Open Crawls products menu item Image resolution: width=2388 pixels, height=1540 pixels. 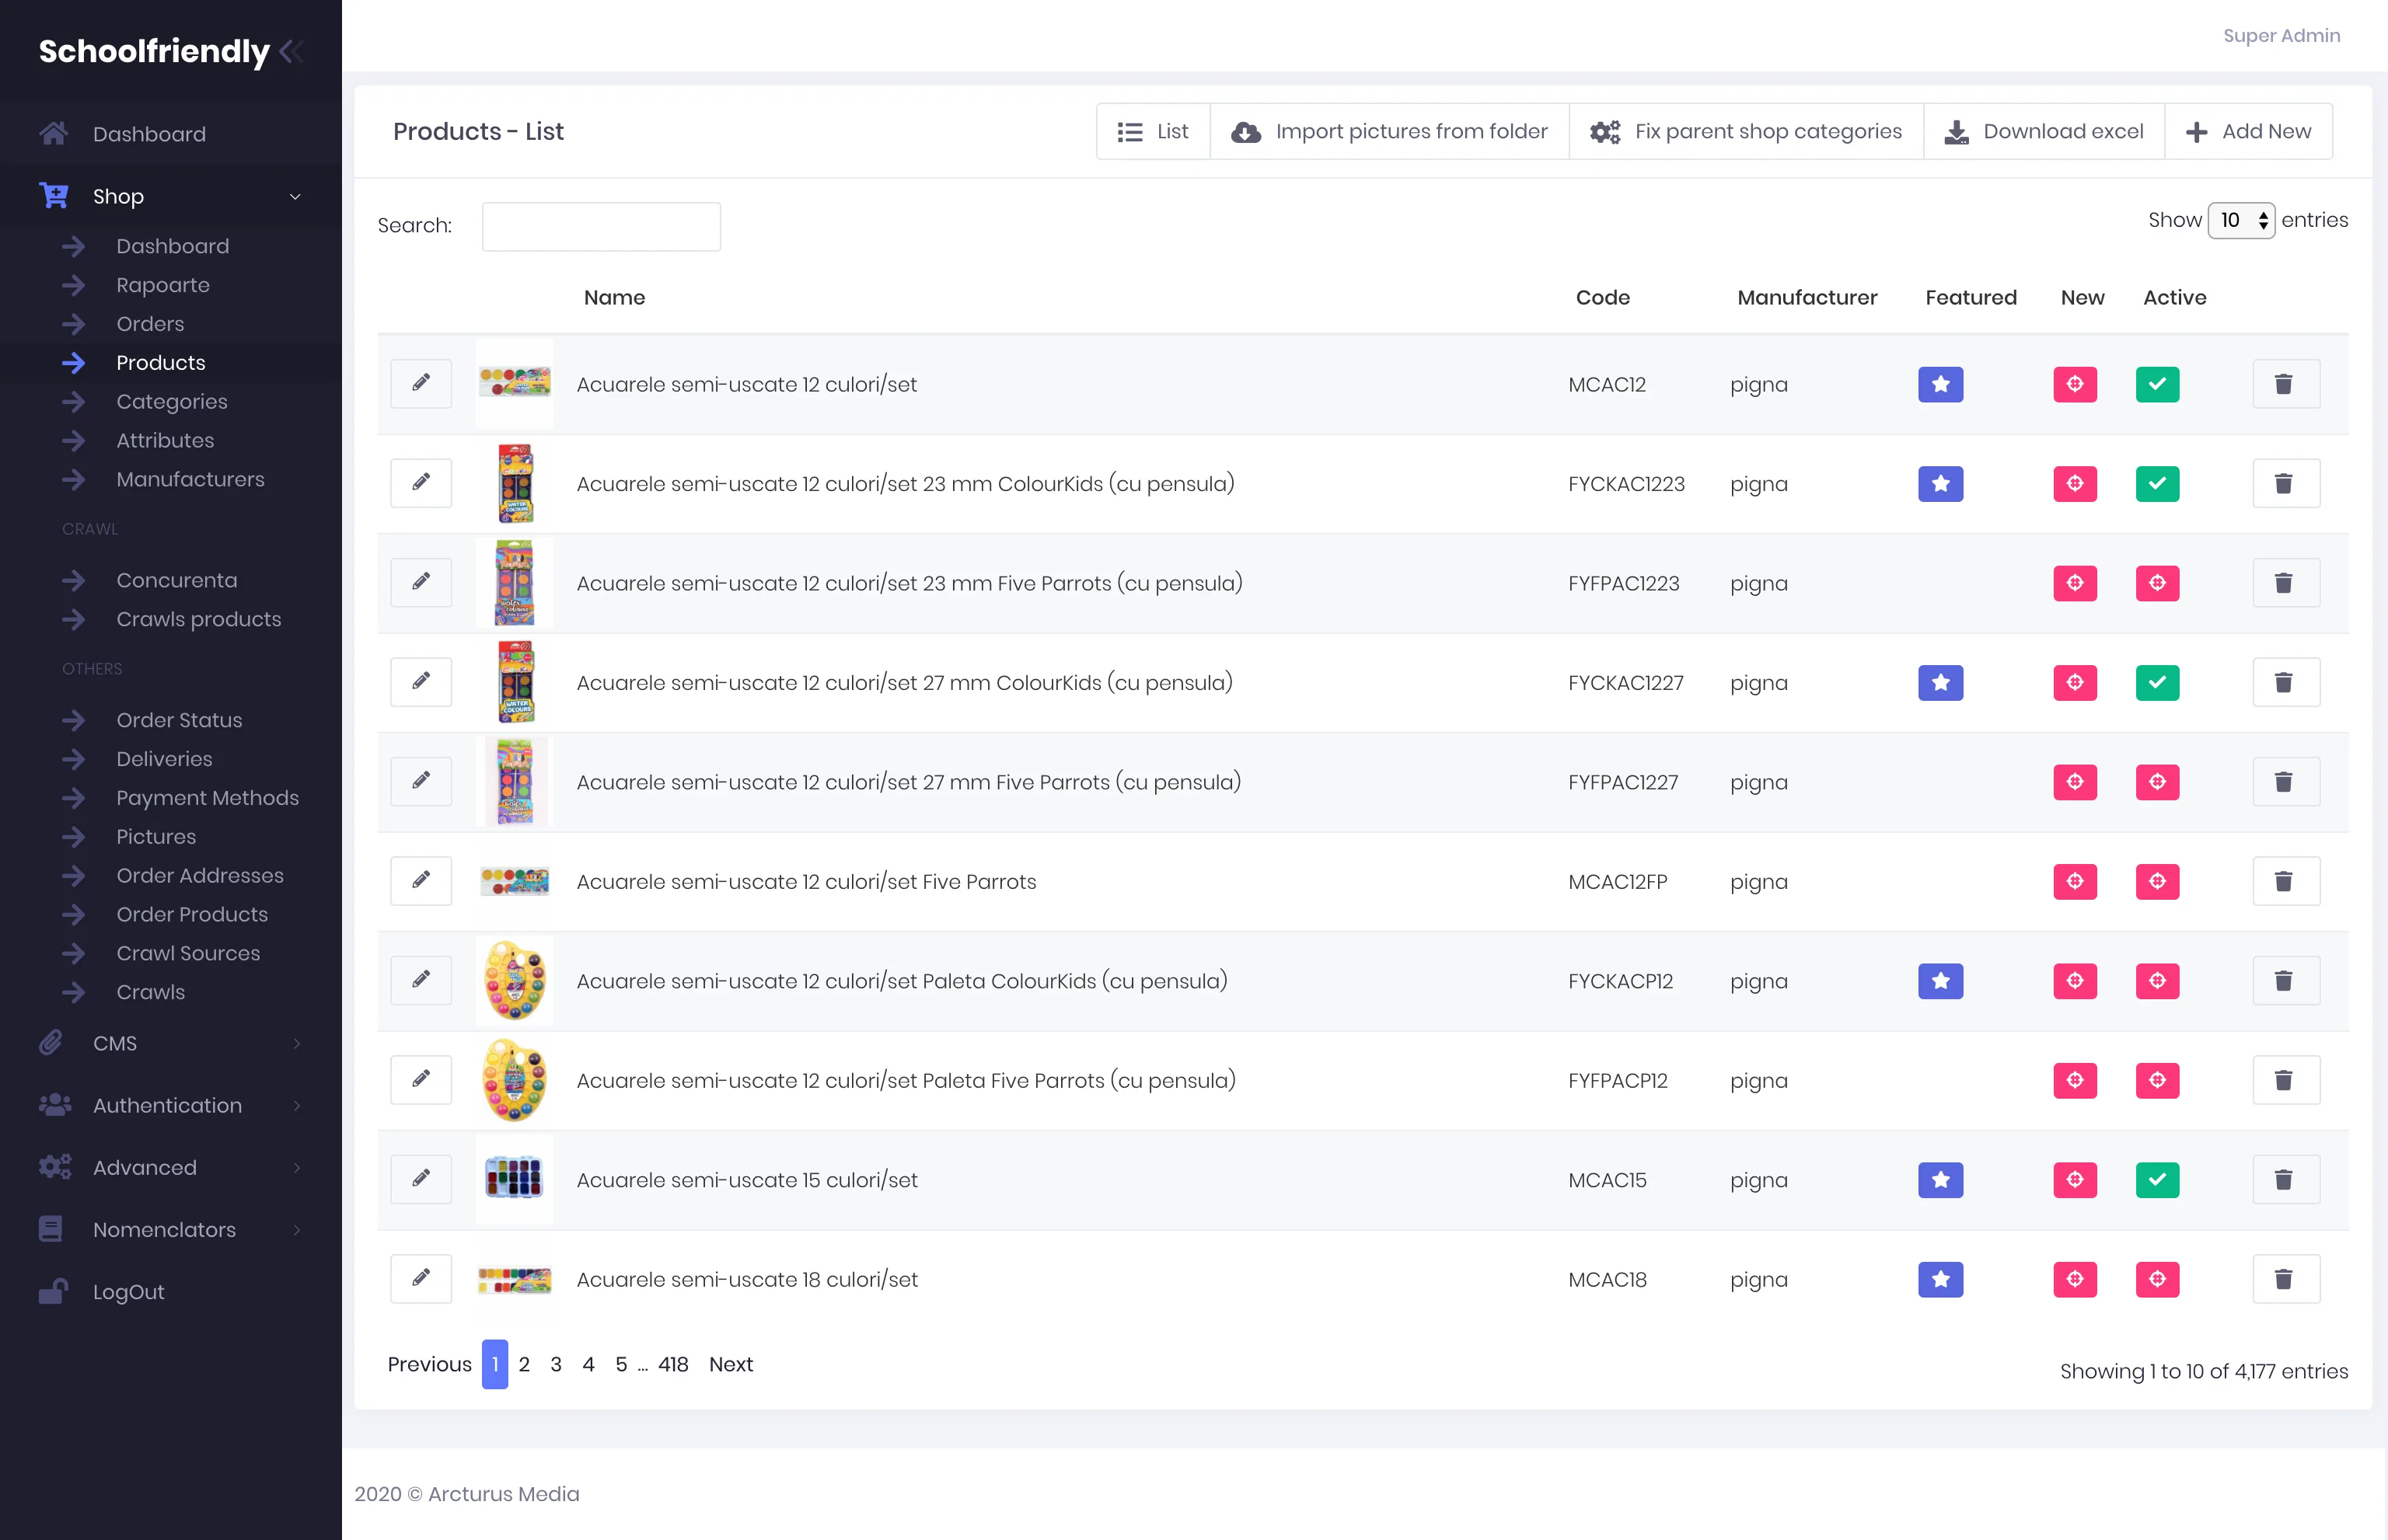point(198,619)
